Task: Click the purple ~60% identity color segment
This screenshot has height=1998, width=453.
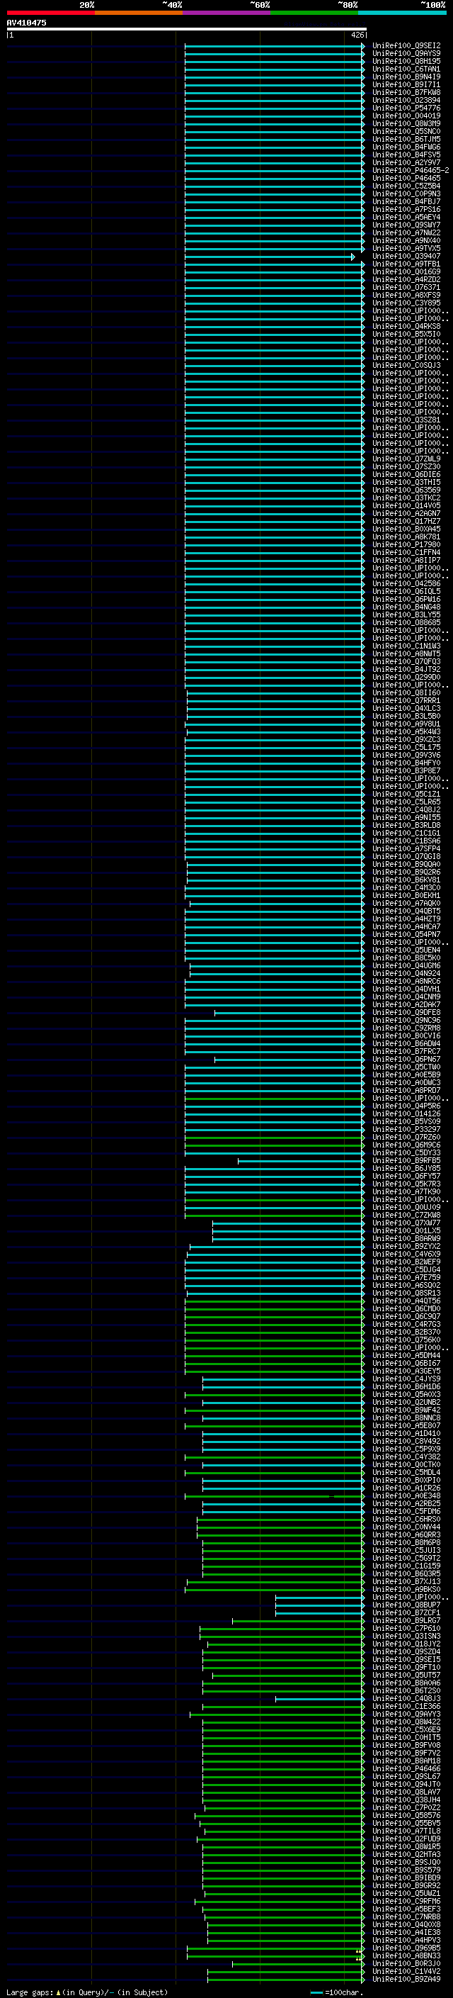Action: [226, 13]
